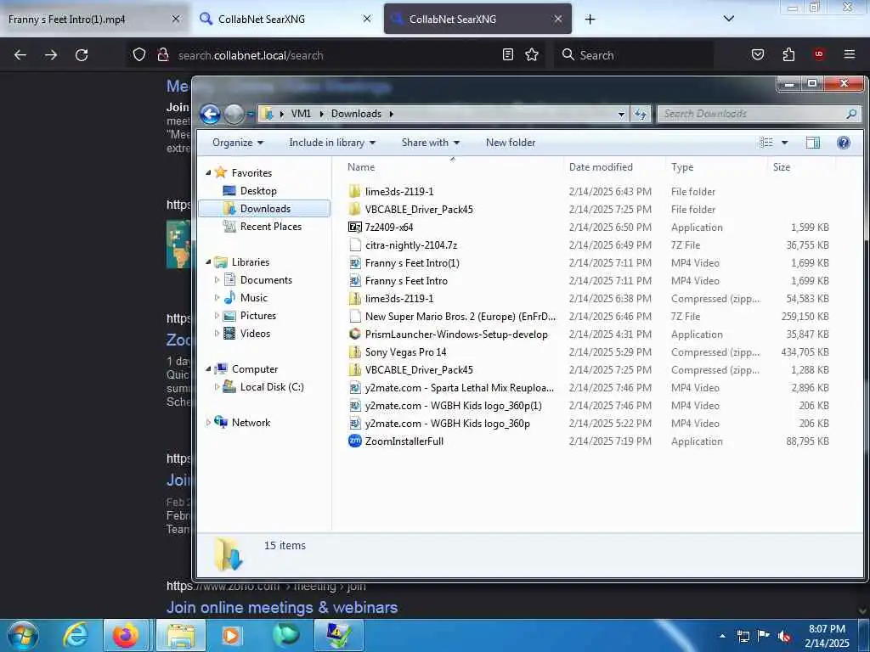Bookmark this page with the star icon
The image size is (870, 652).
532,55
